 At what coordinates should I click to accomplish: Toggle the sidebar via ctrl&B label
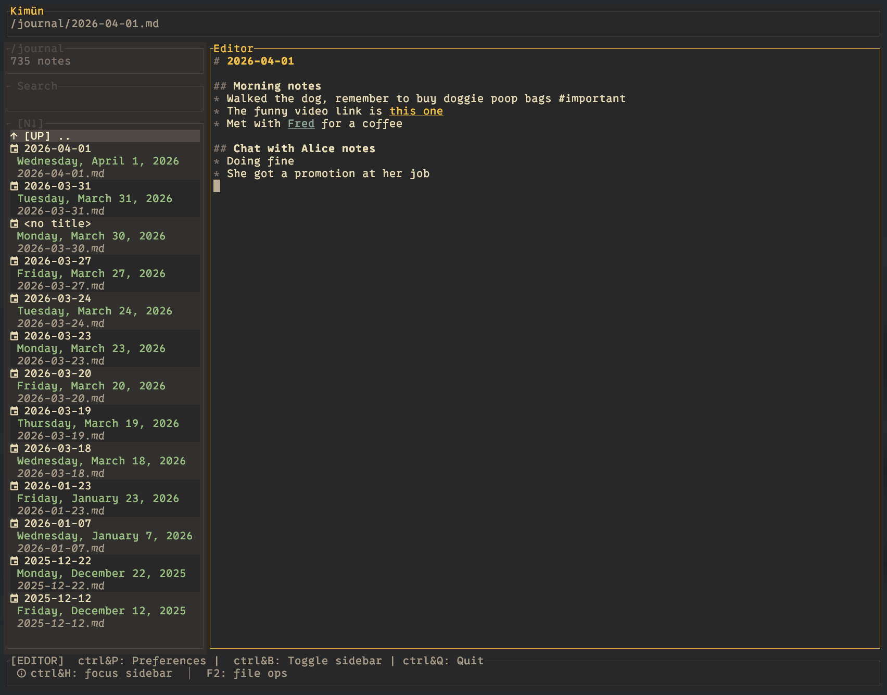308,660
